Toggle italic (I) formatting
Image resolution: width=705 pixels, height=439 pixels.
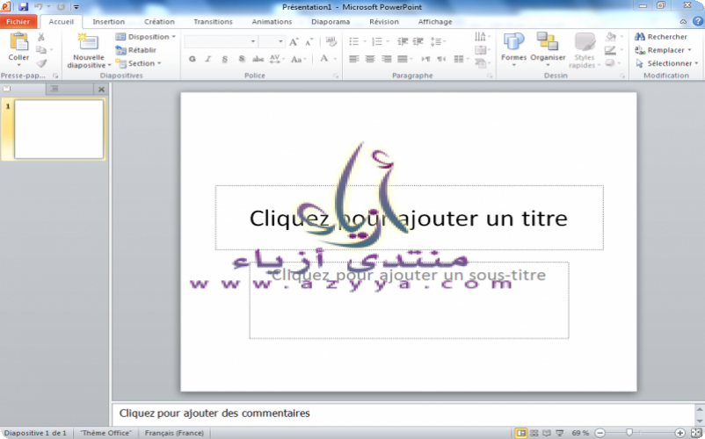(208, 59)
